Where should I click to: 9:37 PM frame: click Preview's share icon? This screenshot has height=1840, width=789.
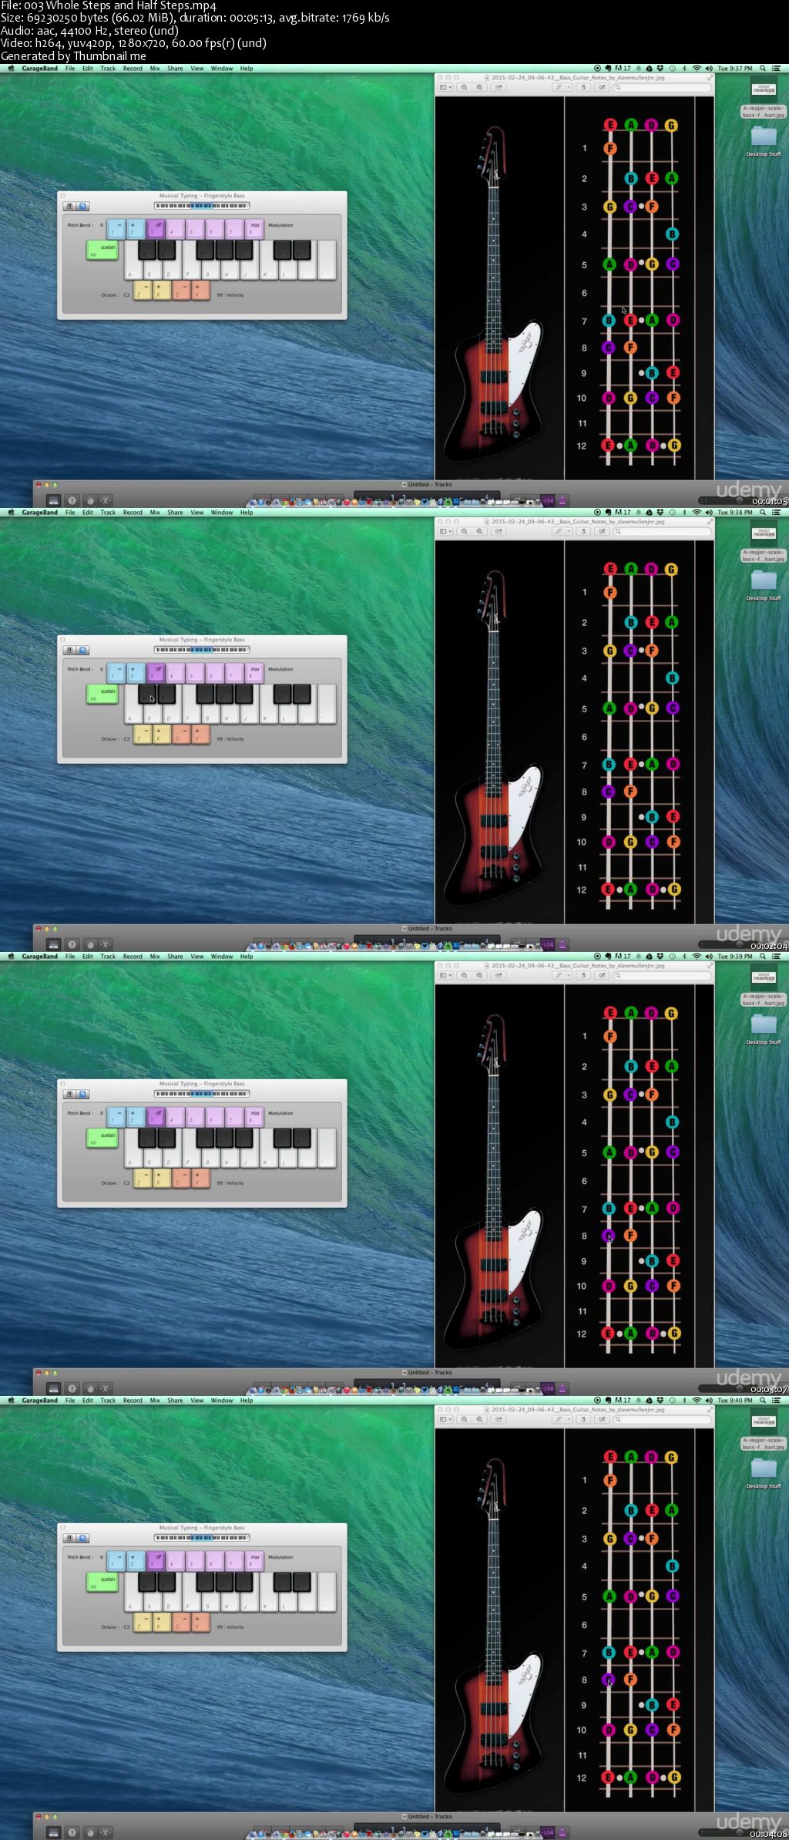coord(499,87)
